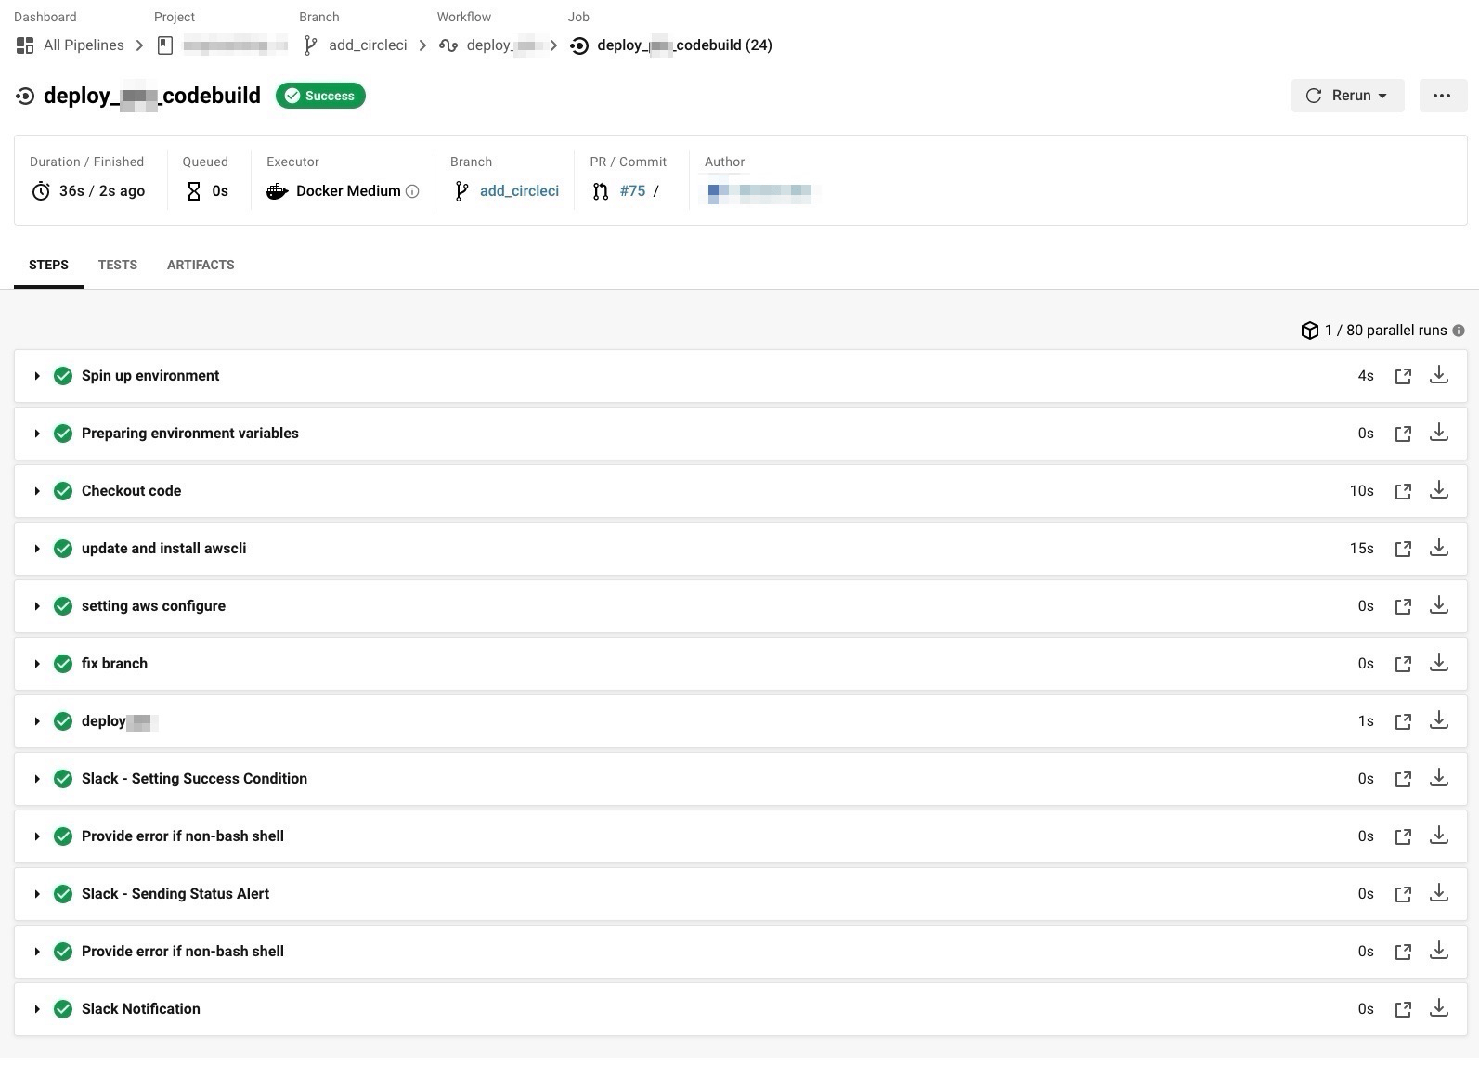Image resolution: width=1479 pixels, height=1076 pixels.
Task: Expand the Spin up environment step
Action: [x=37, y=376]
